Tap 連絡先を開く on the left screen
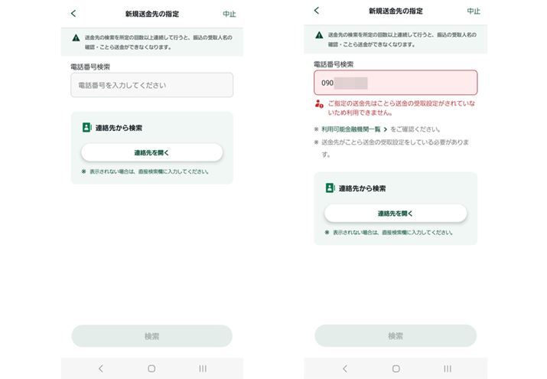The width and height of the screenshot is (547, 379). [x=151, y=152]
